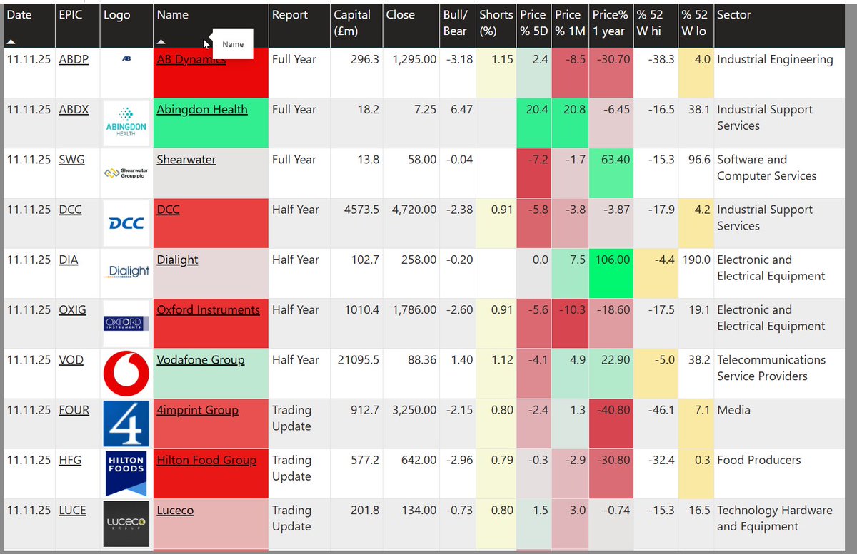Viewport: 857px width, 554px height.
Task: Click the 4imprint logo
Action: [126, 424]
